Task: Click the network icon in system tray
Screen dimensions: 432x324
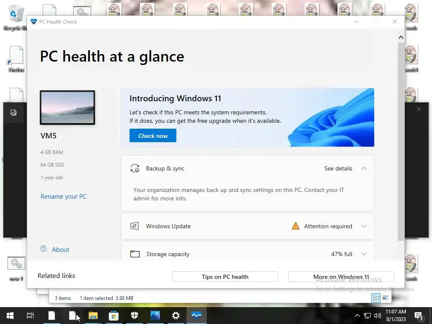Action: [367, 316]
